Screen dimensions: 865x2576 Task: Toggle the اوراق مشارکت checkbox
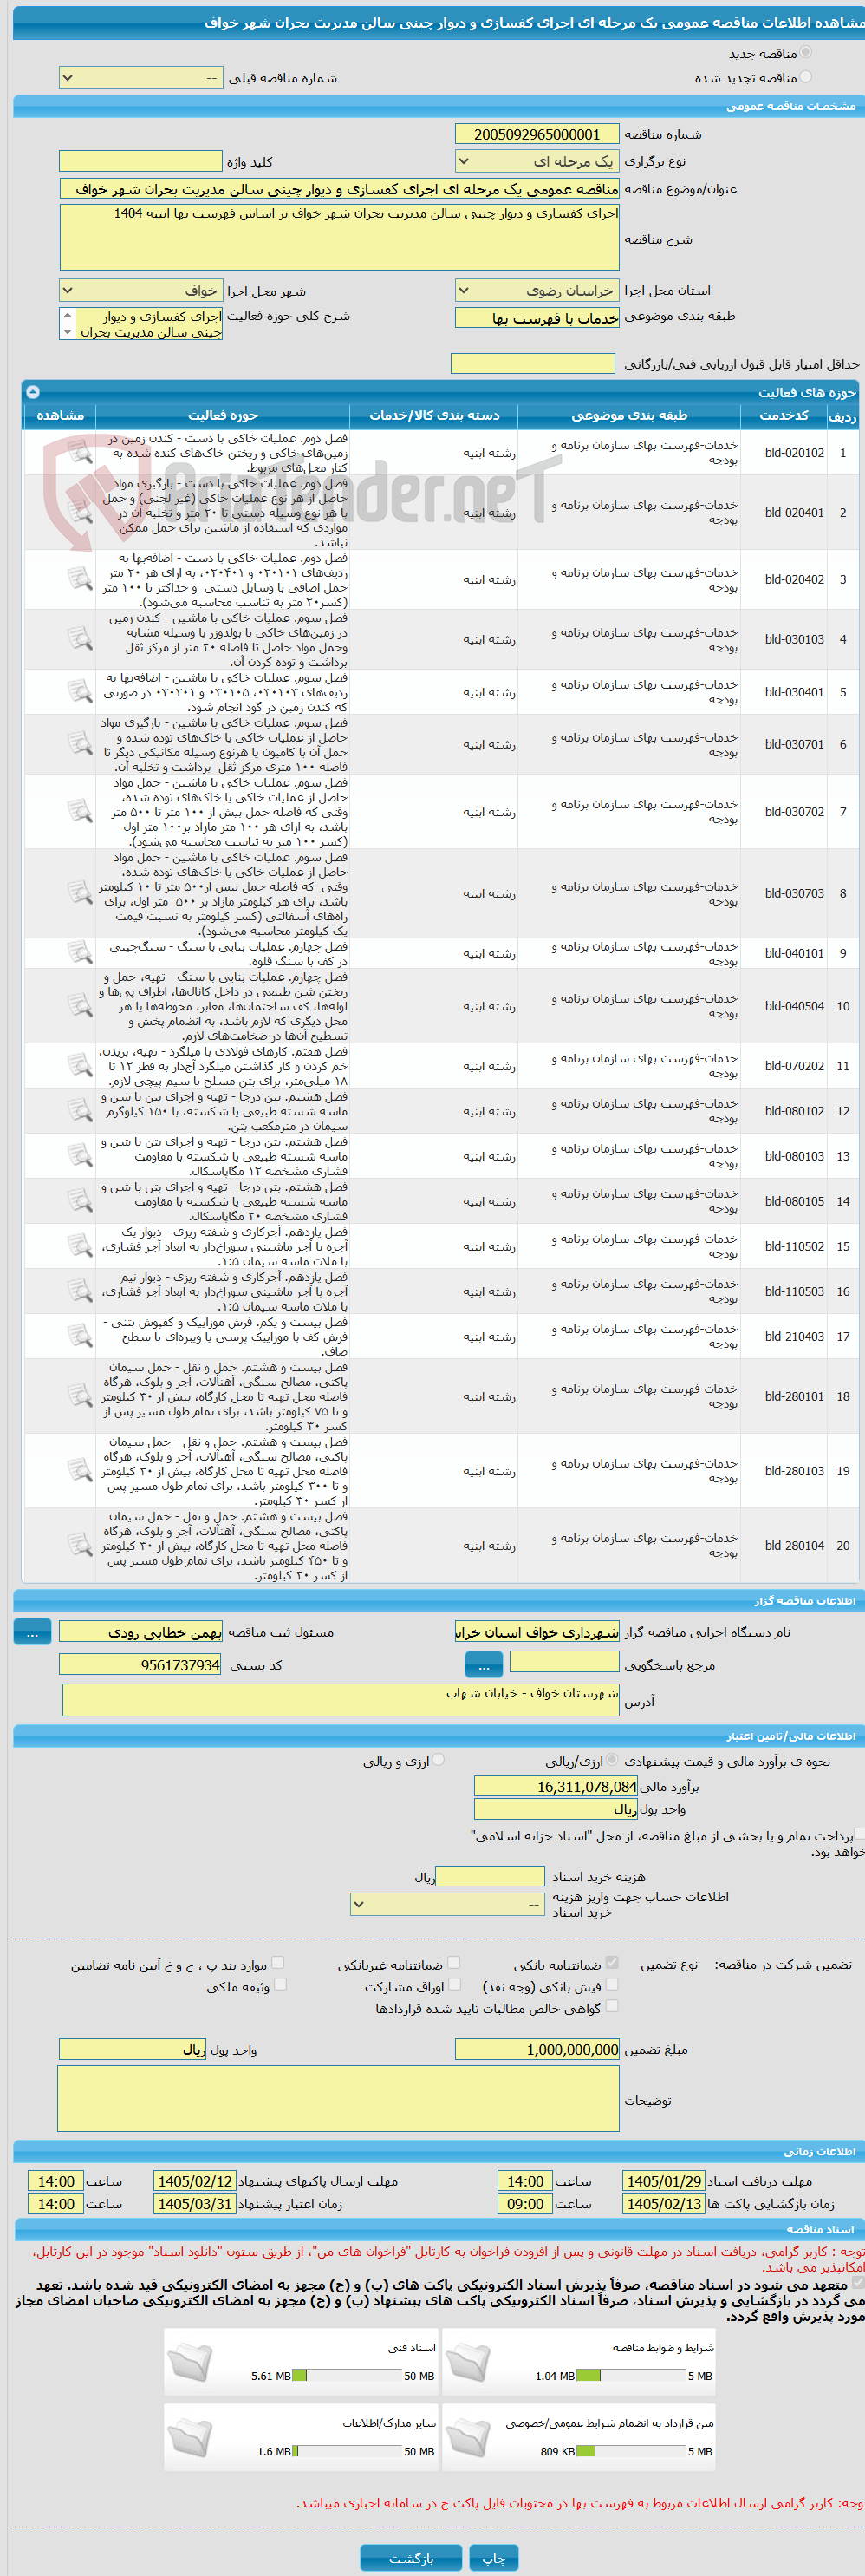[454, 1984]
